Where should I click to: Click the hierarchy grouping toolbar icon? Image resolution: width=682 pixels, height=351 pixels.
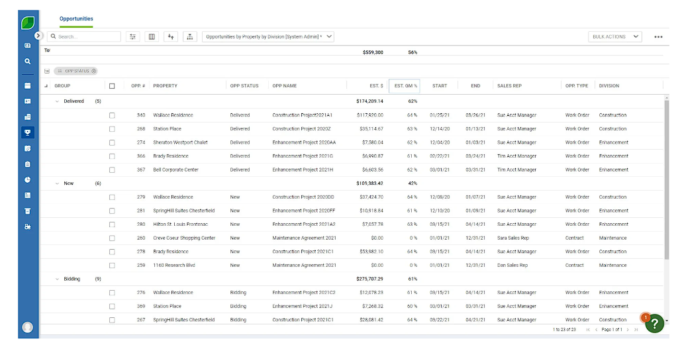[x=190, y=37]
